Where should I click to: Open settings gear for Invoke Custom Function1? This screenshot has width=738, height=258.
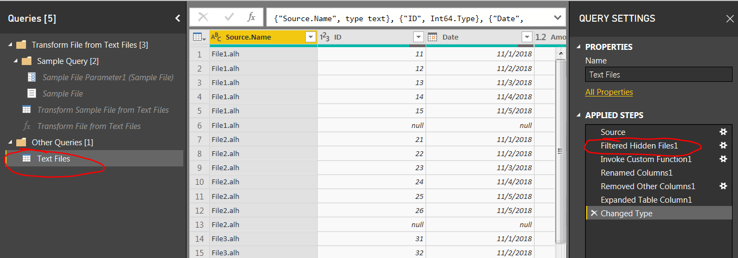(x=723, y=159)
